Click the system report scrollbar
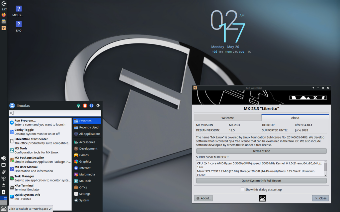This screenshot has width=340, height=212. coord(325,169)
